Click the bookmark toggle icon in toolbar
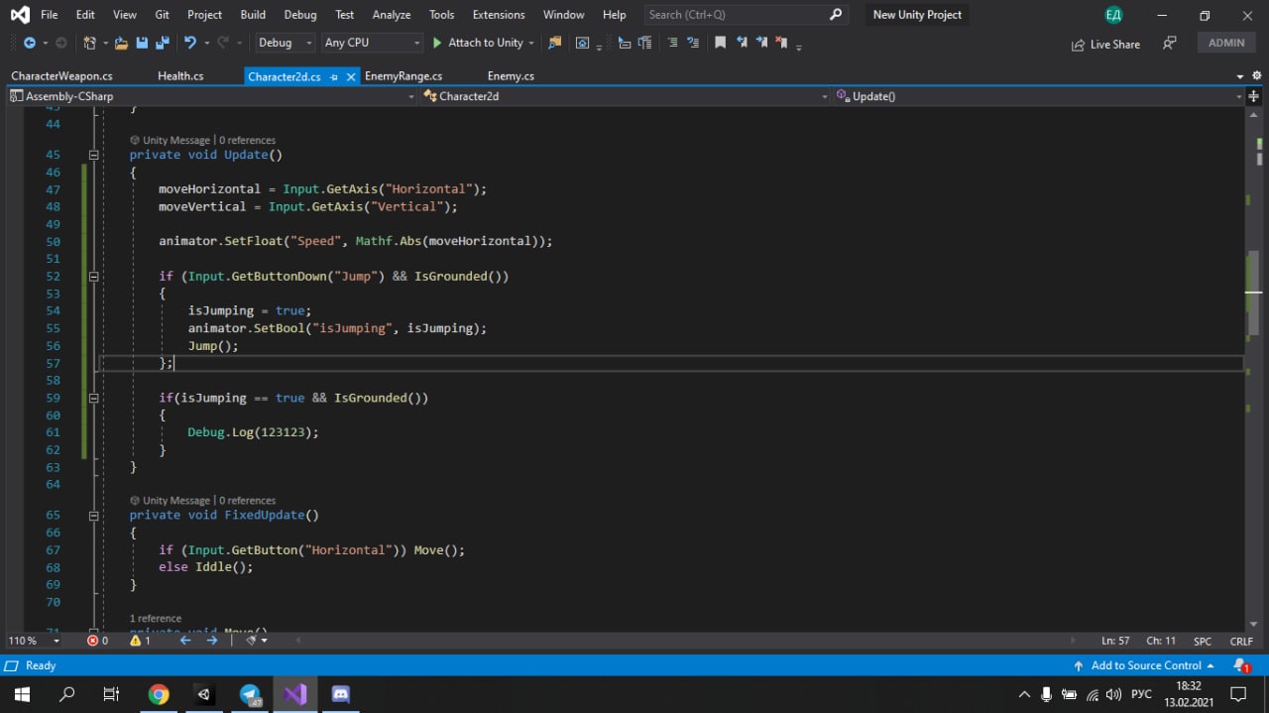Image resolution: width=1269 pixels, height=713 pixels. pyautogui.click(x=720, y=43)
